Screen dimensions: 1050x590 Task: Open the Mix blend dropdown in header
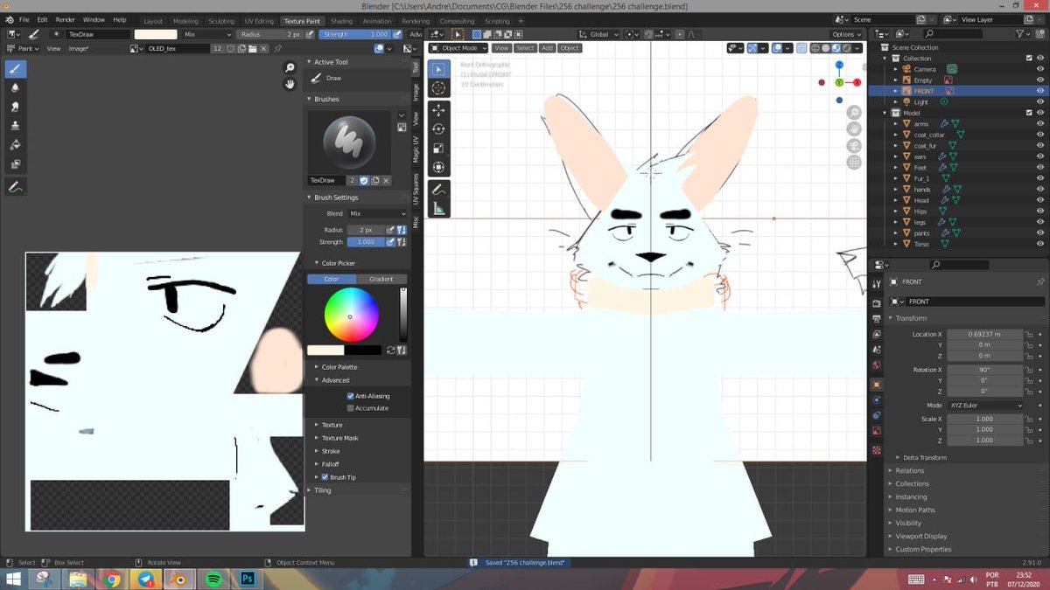click(x=206, y=34)
